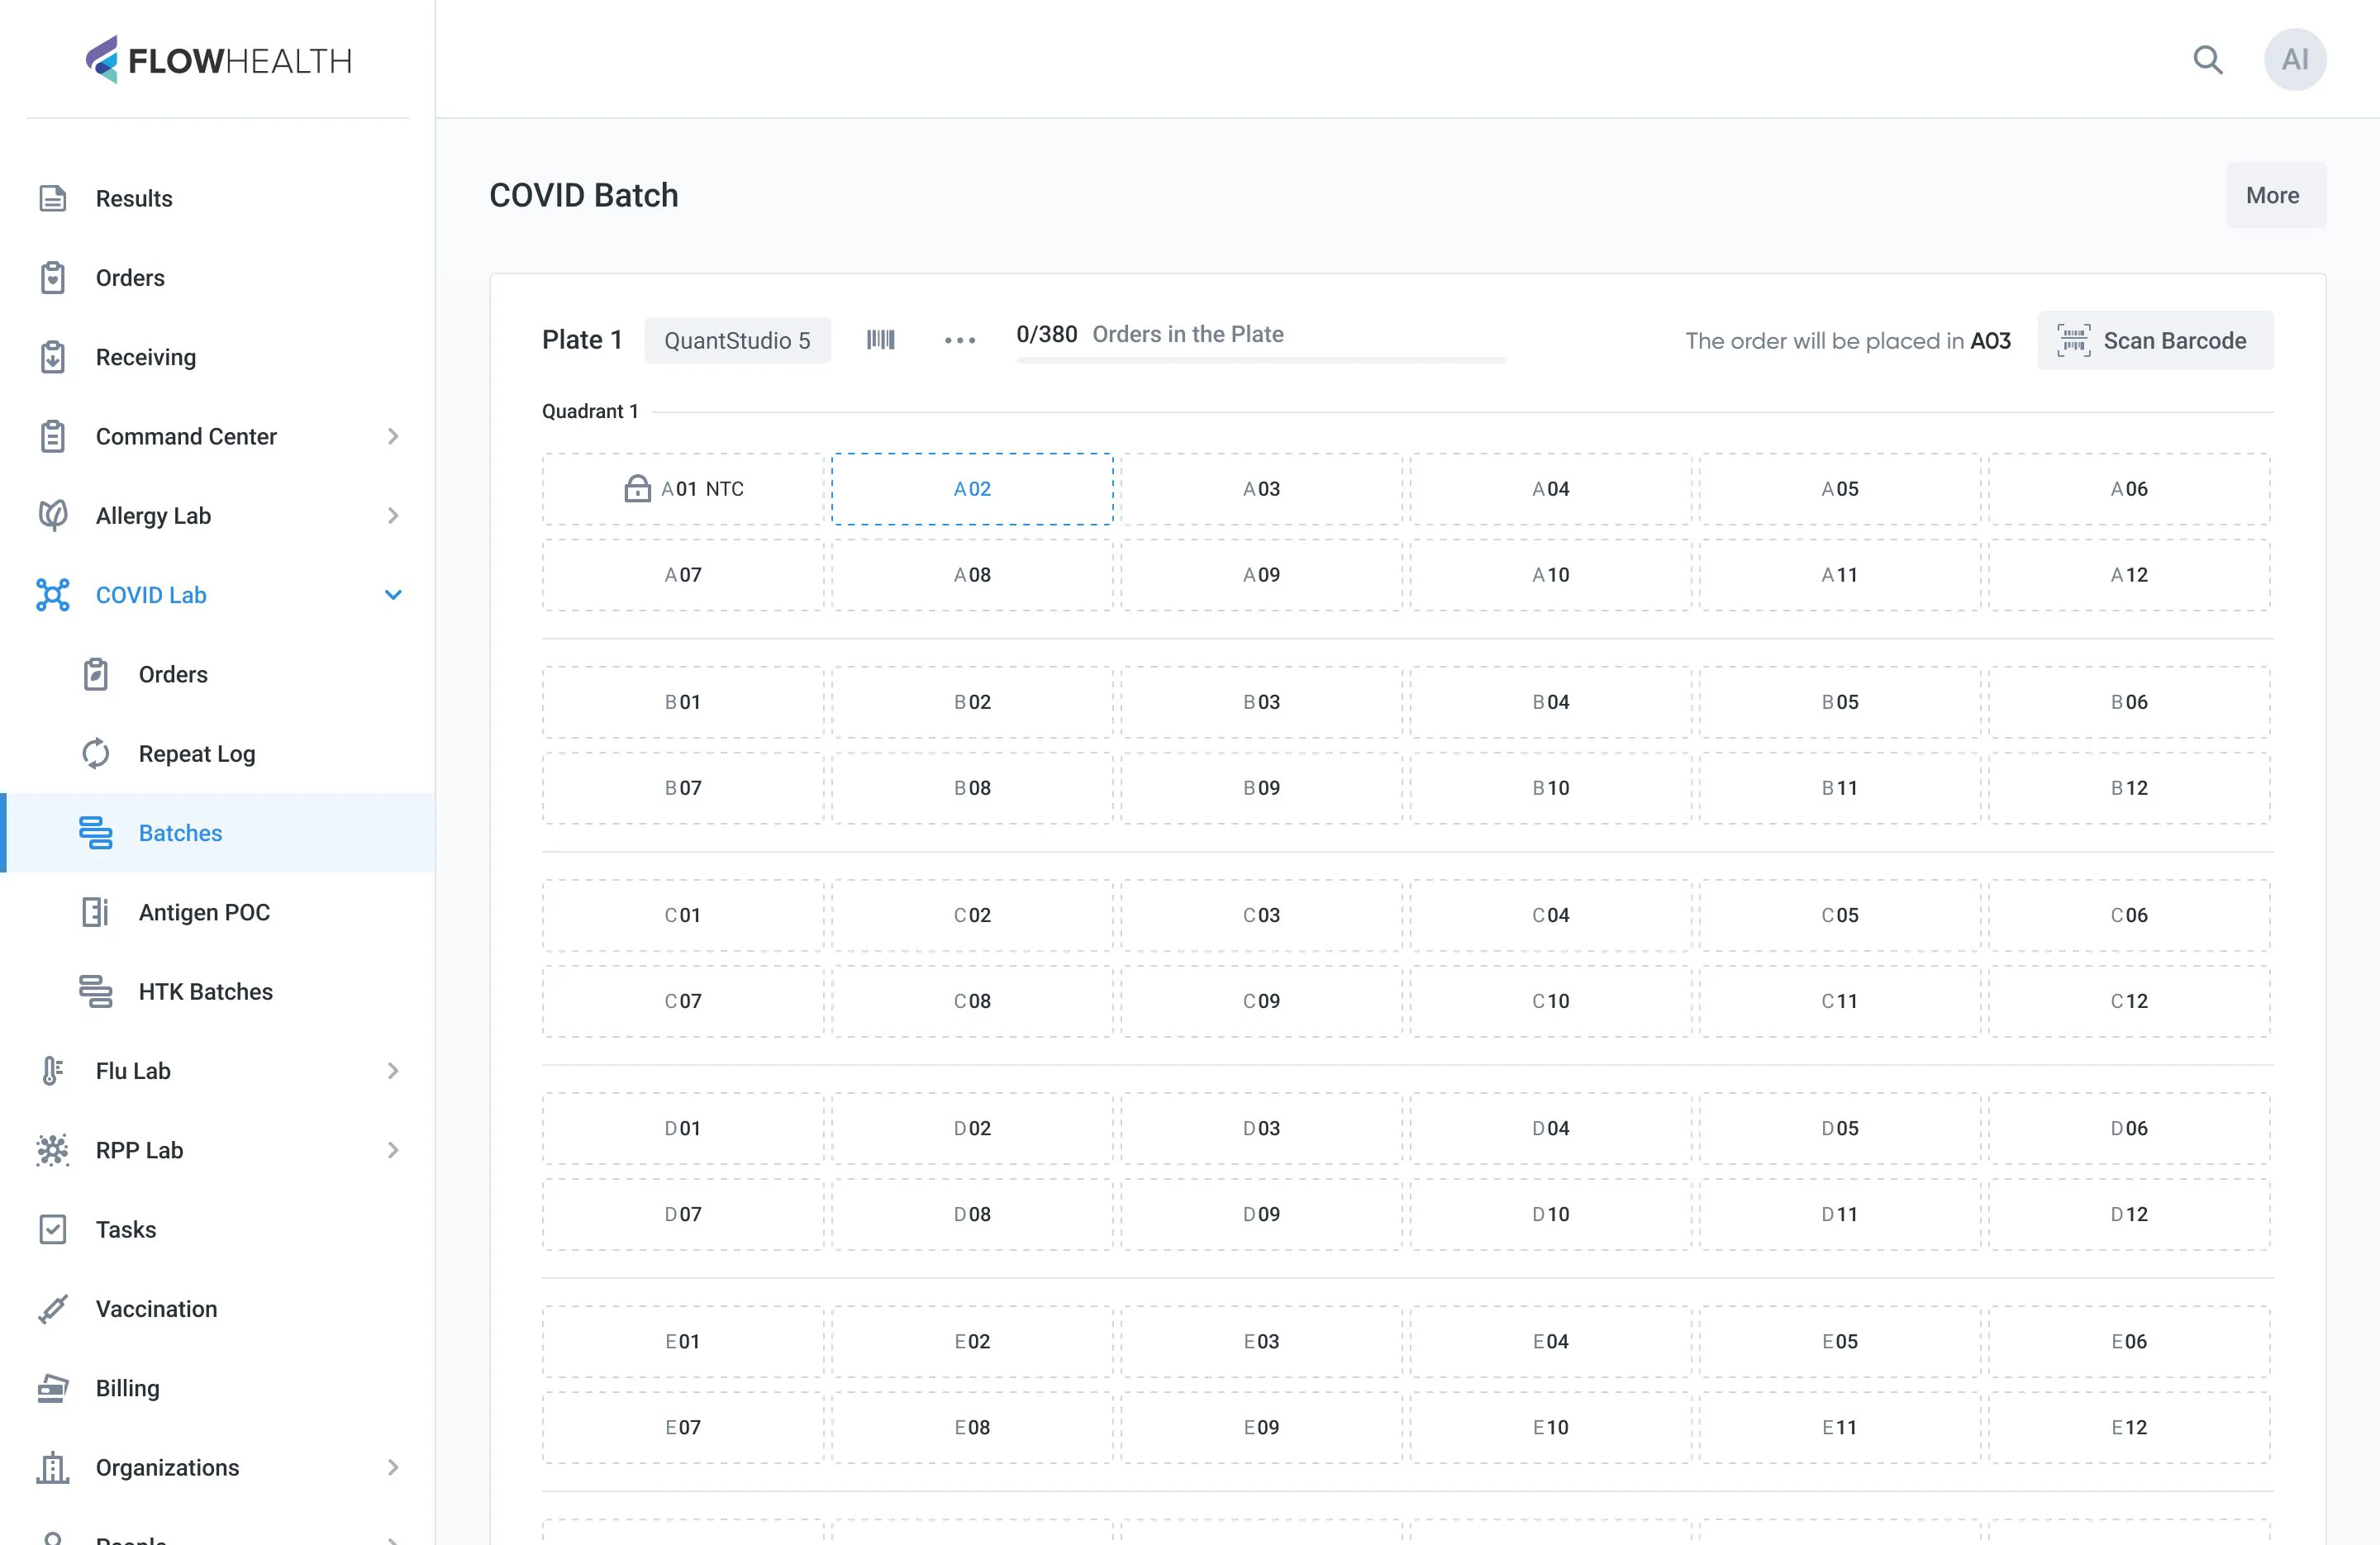The height and width of the screenshot is (1545, 2380).
Task: Expand the Organizations chevron
Action: click(393, 1467)
